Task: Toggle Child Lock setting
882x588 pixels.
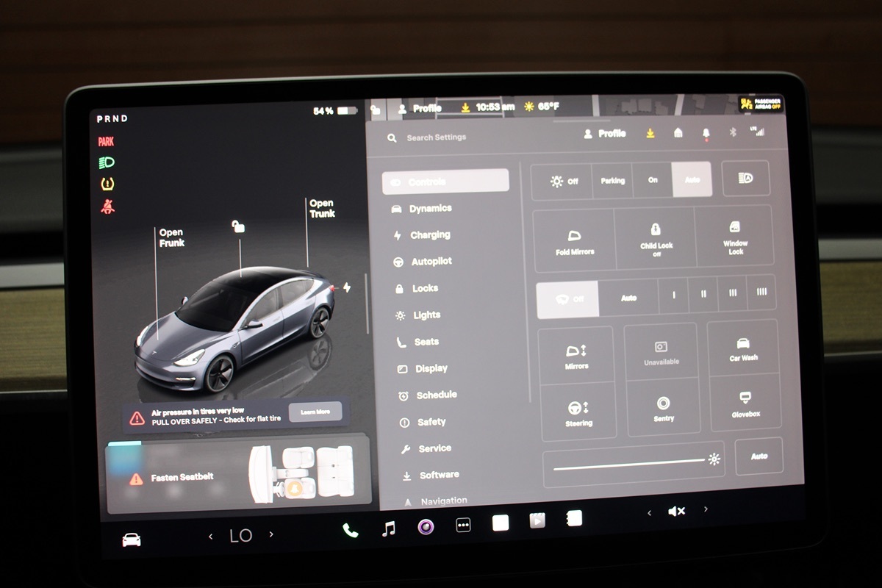Action: 656,237
